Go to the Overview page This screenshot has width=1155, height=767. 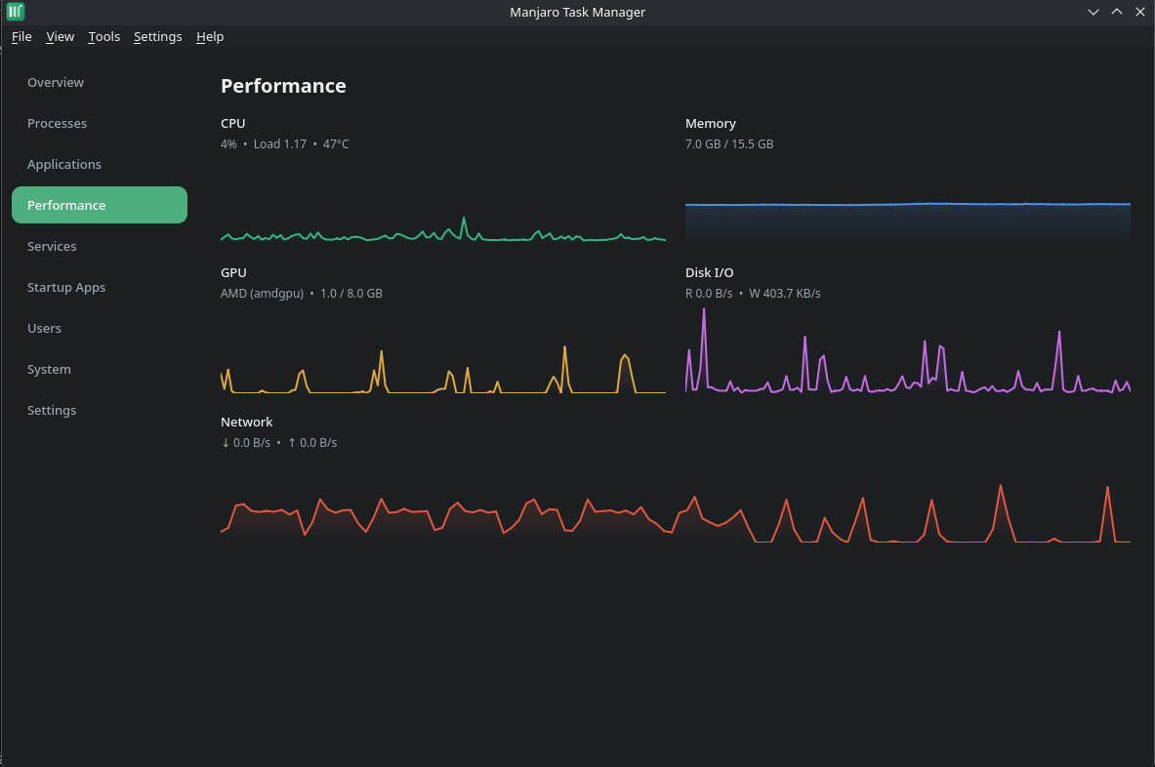pos(100,82)
